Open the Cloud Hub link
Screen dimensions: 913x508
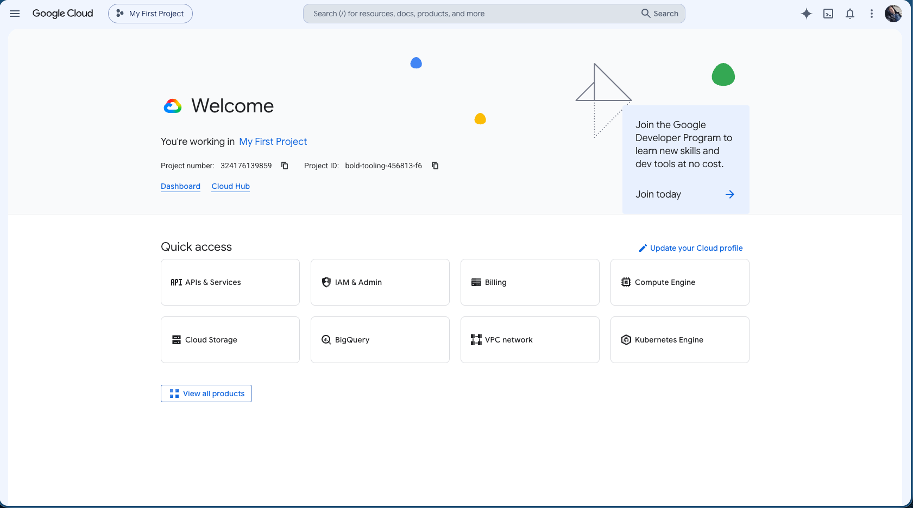(231, 186)
